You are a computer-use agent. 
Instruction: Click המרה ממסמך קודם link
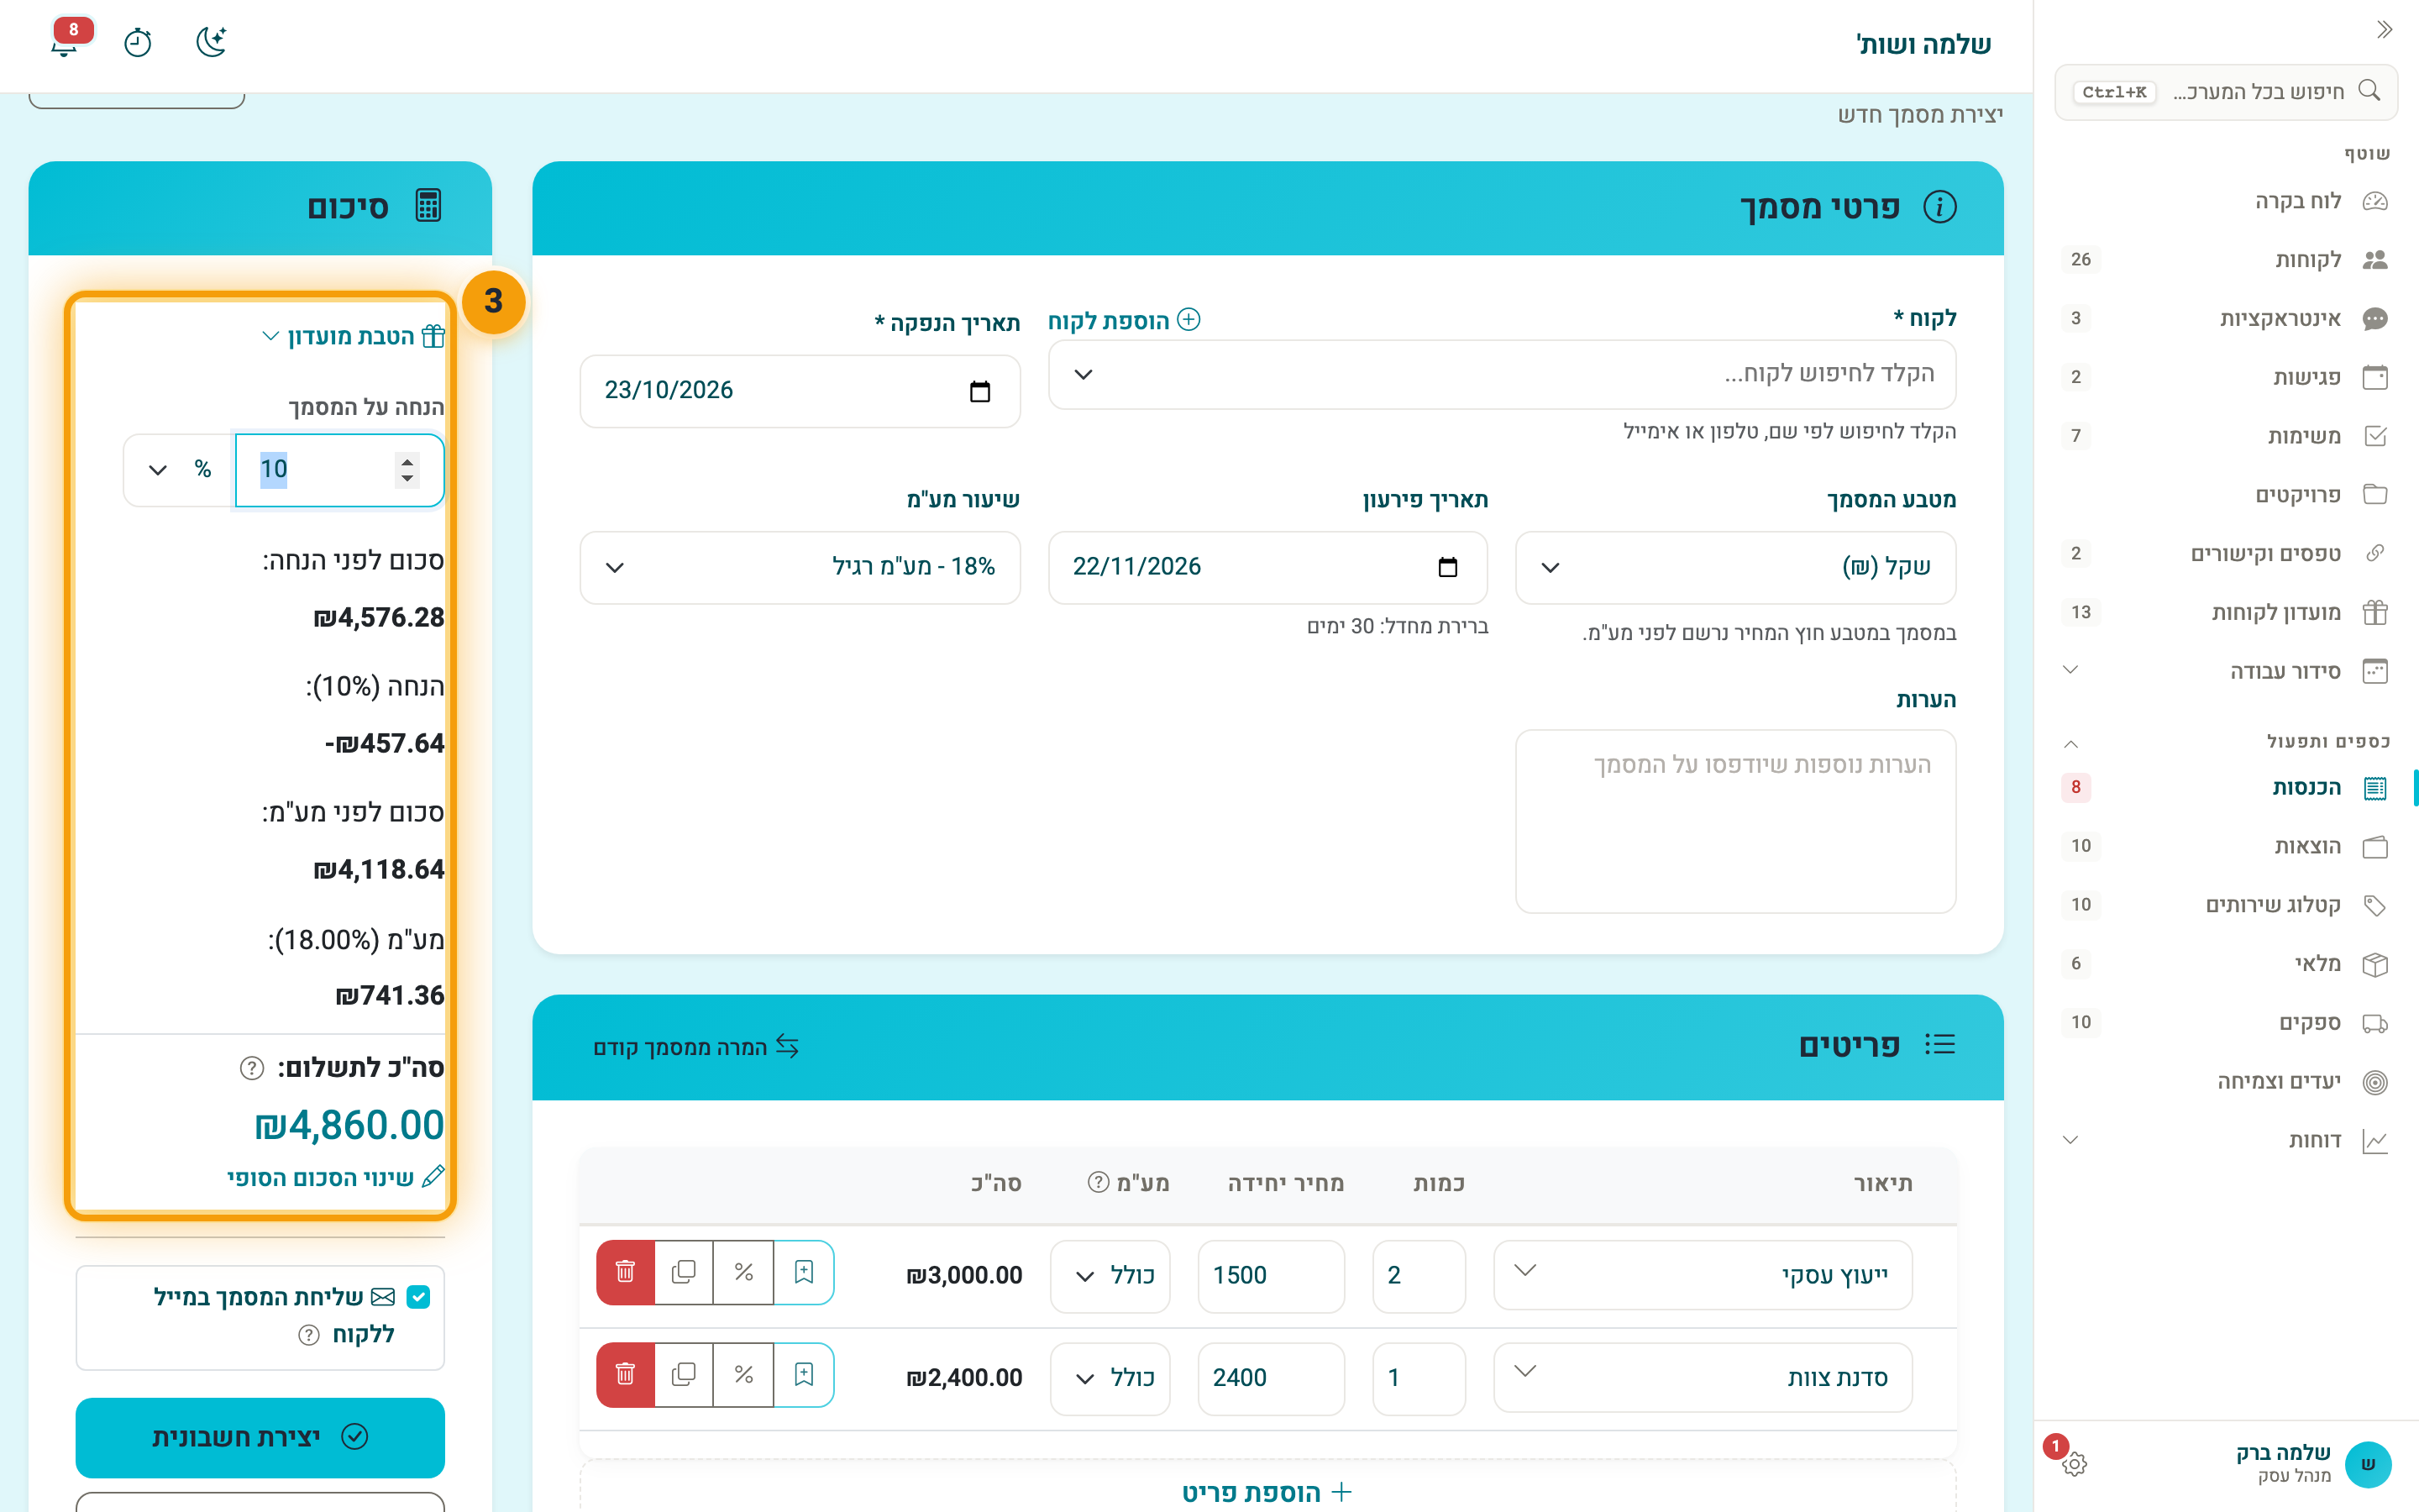(695, 1047)
